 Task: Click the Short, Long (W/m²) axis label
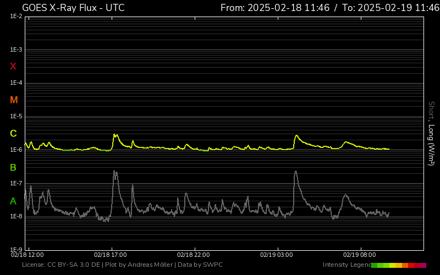tap(431, 133)
